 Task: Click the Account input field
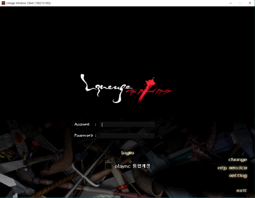click(x=127, y=124)
